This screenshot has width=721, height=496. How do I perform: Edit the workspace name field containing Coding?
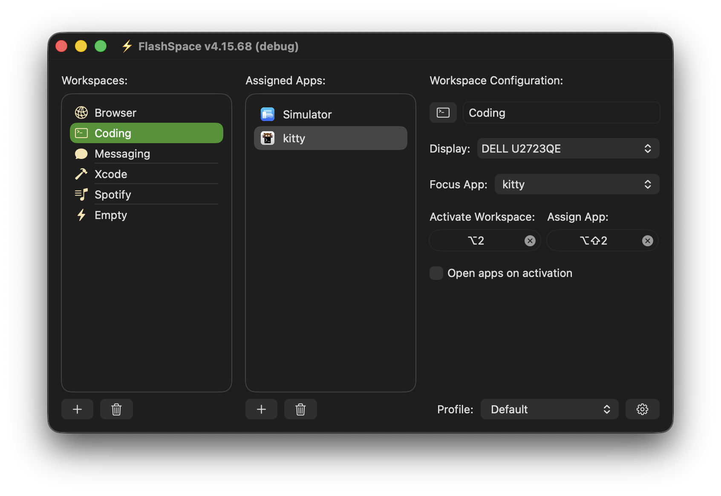click(562, 112)
